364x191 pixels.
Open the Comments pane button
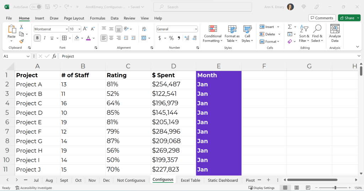(x=322, y=18)
